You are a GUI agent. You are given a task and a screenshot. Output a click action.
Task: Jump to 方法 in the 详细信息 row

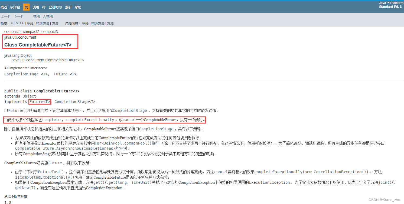tap(110, 24)
